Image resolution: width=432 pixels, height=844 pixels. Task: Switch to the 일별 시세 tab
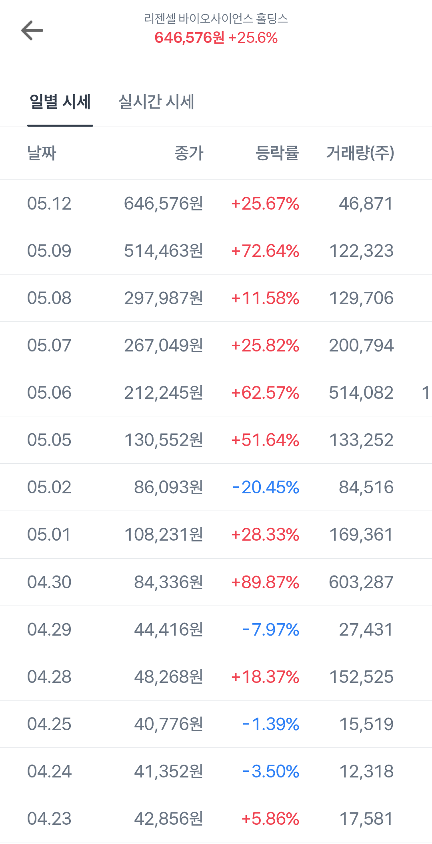(60, 102)
